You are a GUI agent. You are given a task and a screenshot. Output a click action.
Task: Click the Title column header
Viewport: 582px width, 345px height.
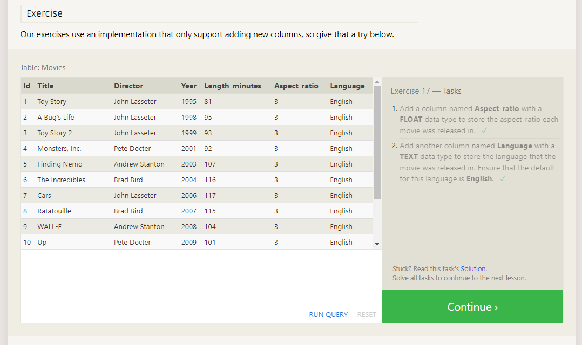45,86
